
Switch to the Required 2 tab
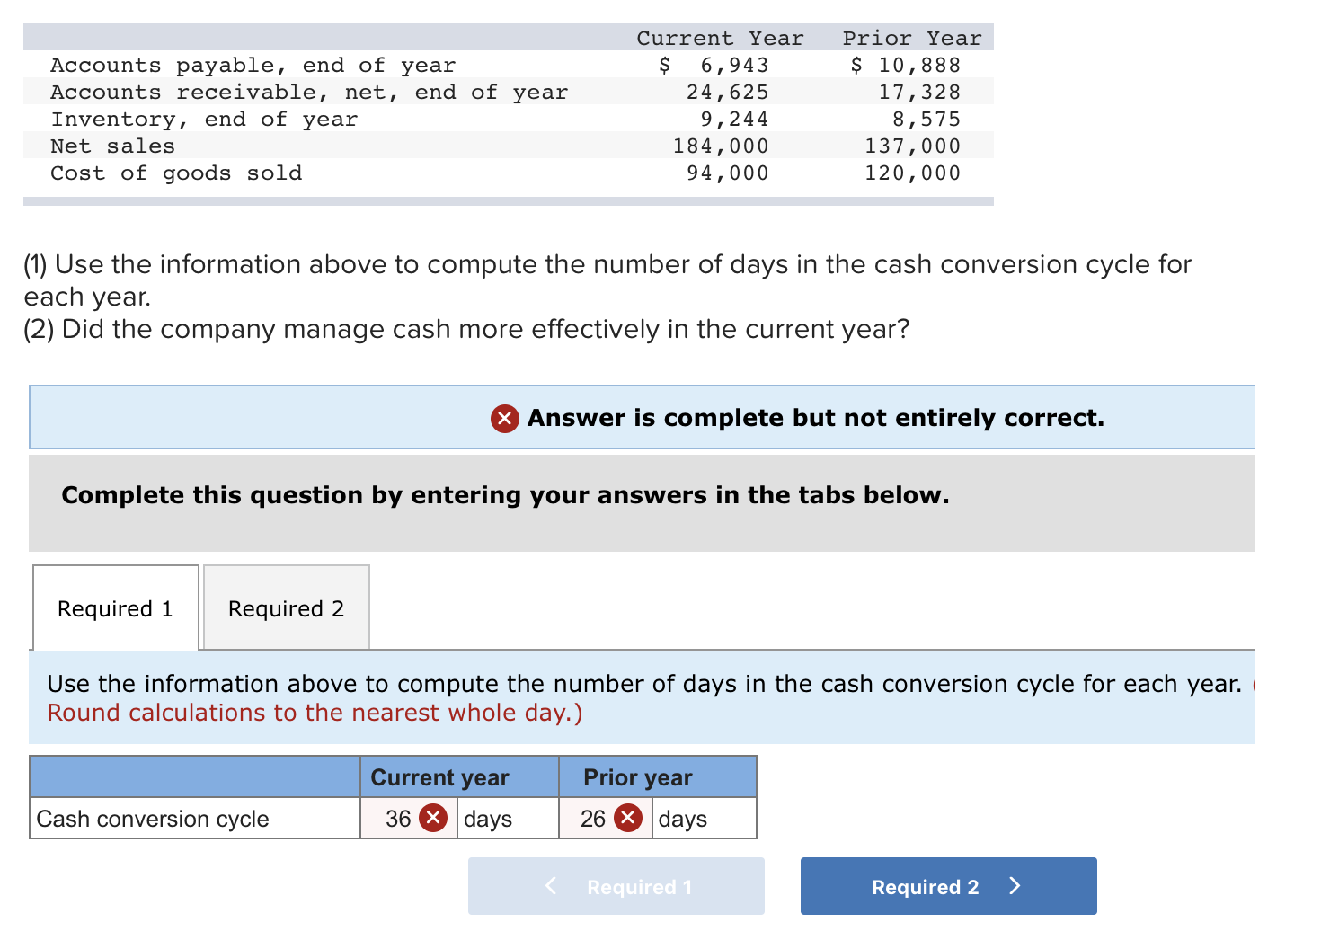pos(286,608)
